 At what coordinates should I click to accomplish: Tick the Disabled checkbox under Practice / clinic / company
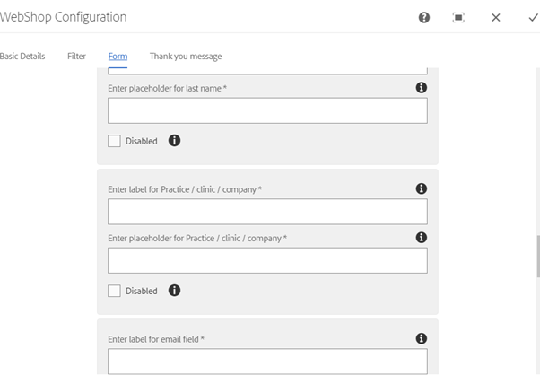[114, 291]
